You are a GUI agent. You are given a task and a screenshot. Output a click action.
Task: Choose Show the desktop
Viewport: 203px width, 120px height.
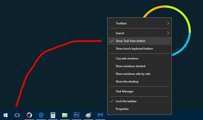point(140,81)
